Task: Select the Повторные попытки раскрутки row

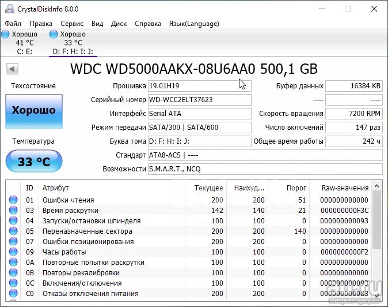Action: tap(189, 263)
